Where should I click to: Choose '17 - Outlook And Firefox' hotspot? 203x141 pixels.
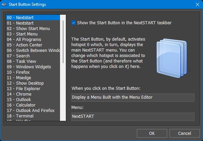coord(33,110)
